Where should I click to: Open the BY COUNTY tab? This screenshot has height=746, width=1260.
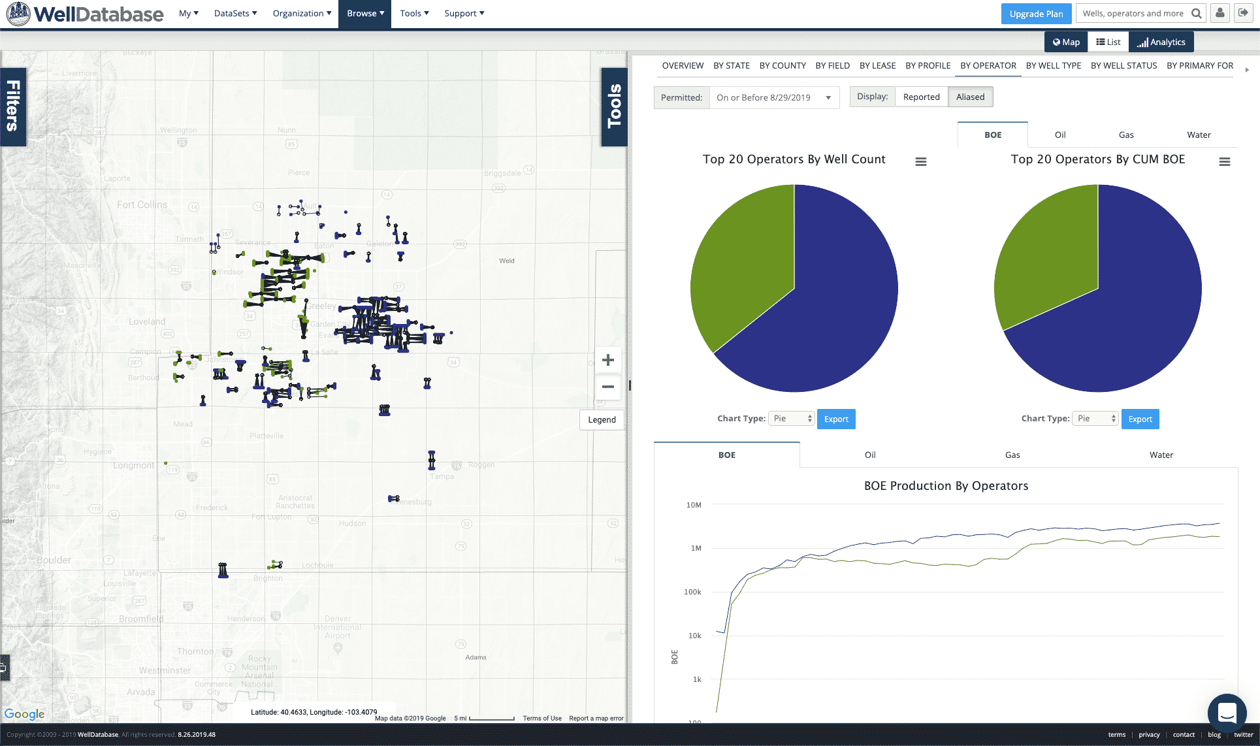[x=783, y=65]
